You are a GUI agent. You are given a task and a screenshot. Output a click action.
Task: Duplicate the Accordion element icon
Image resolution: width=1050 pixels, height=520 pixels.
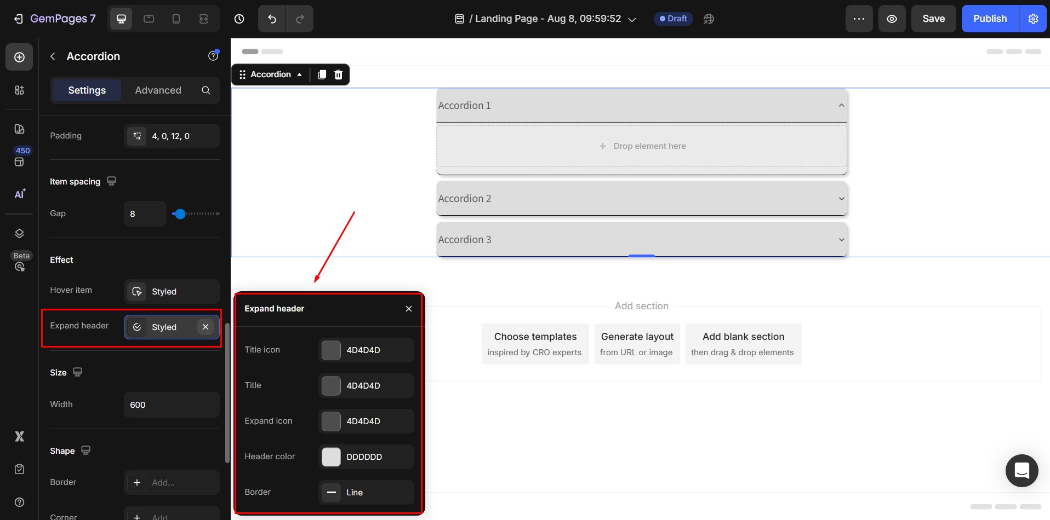(322, 74)
